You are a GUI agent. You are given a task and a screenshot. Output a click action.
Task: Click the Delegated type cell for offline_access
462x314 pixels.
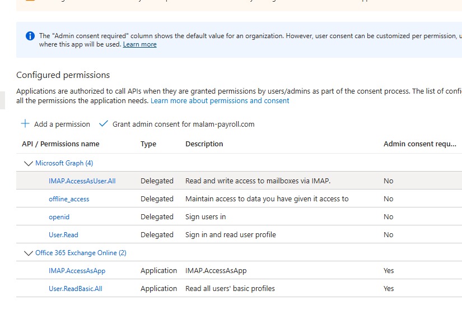157,199
